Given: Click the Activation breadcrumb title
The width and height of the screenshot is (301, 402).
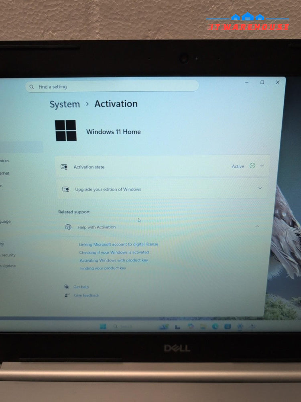Looking at the screenshot, I should (116, 104).
